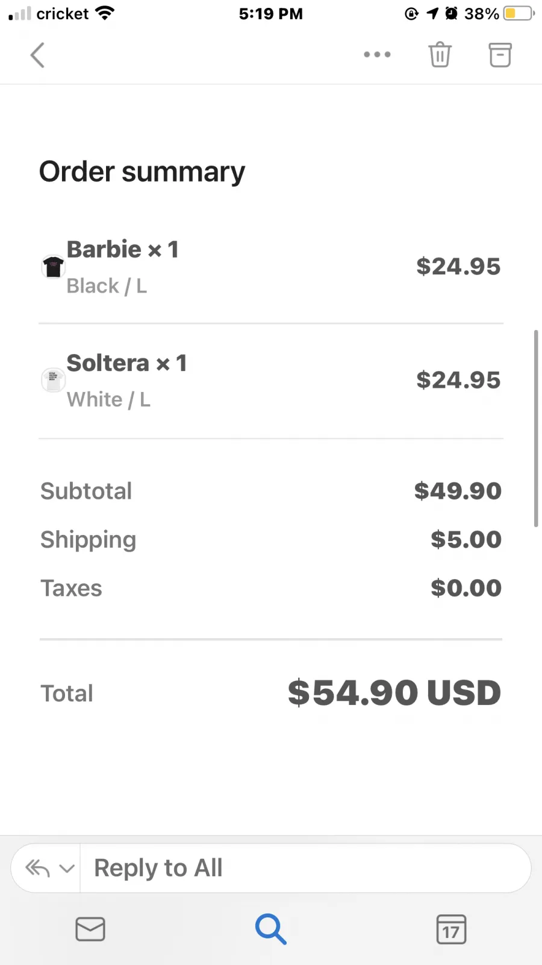Tap the $54.90 USD total amount
The width and height of the screenshot is (542, 965).
tap(394, 692)
